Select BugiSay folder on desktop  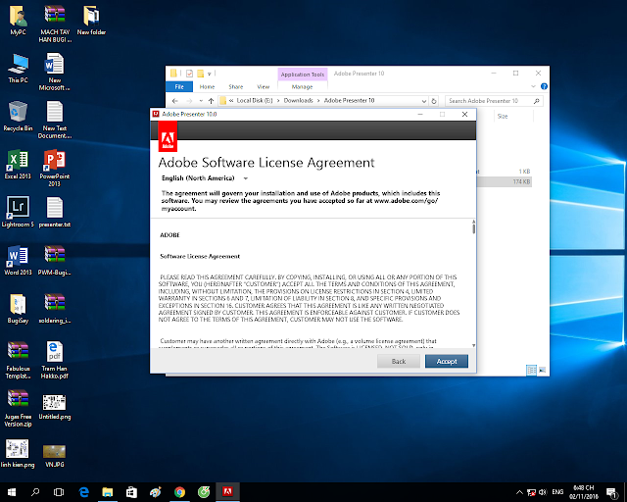pos(18,309)
